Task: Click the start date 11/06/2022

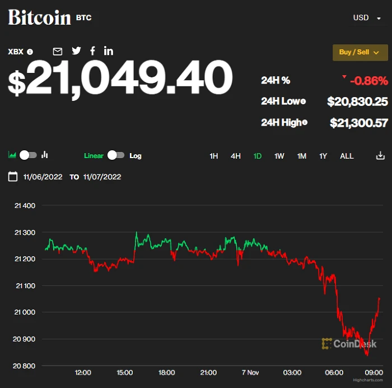Action: (43, 177)
